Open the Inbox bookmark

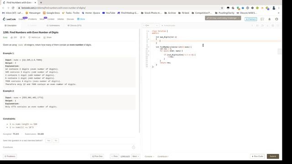(12, 13)
